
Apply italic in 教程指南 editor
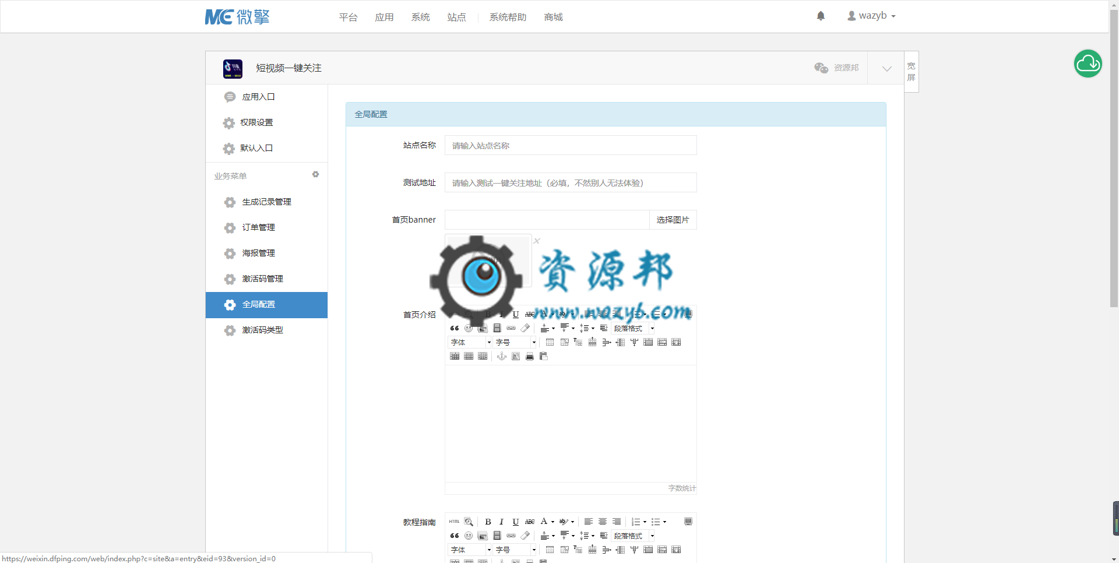(501, 522)
